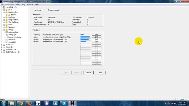Select the config.sys file icon
Image resolution: width=189 pixels, height=106 pixels.
tap(6, 35)
